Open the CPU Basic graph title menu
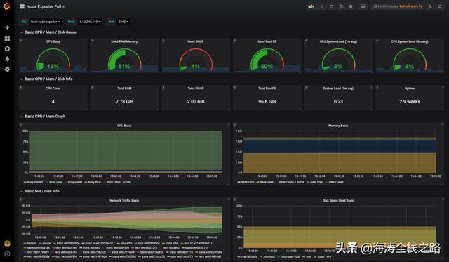 pos(124,126)
